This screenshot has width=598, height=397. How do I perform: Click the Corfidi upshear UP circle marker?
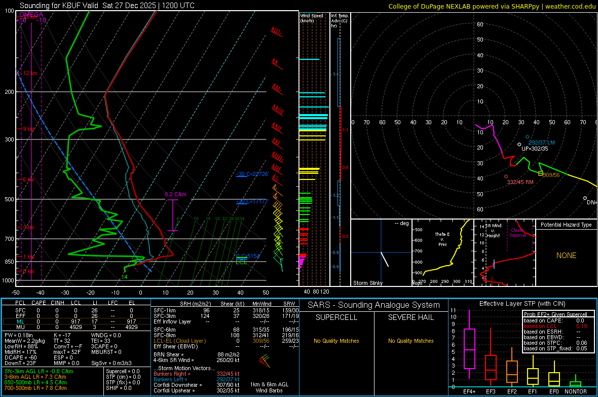click(519, 145)
